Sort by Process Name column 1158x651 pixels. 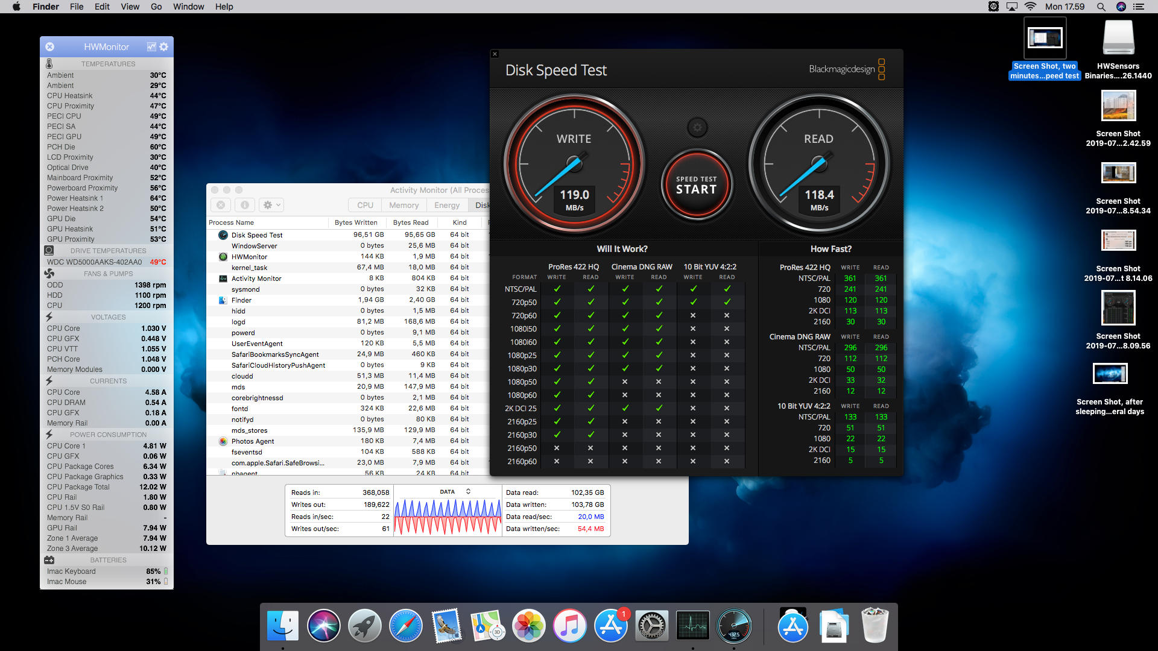point(267,222)
